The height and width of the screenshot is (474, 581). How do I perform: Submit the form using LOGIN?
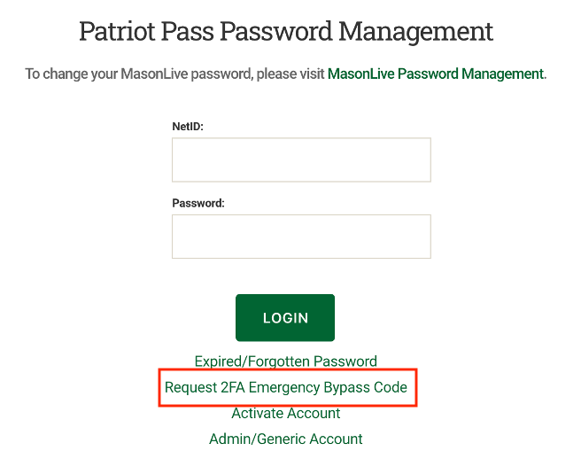[285, 317]
